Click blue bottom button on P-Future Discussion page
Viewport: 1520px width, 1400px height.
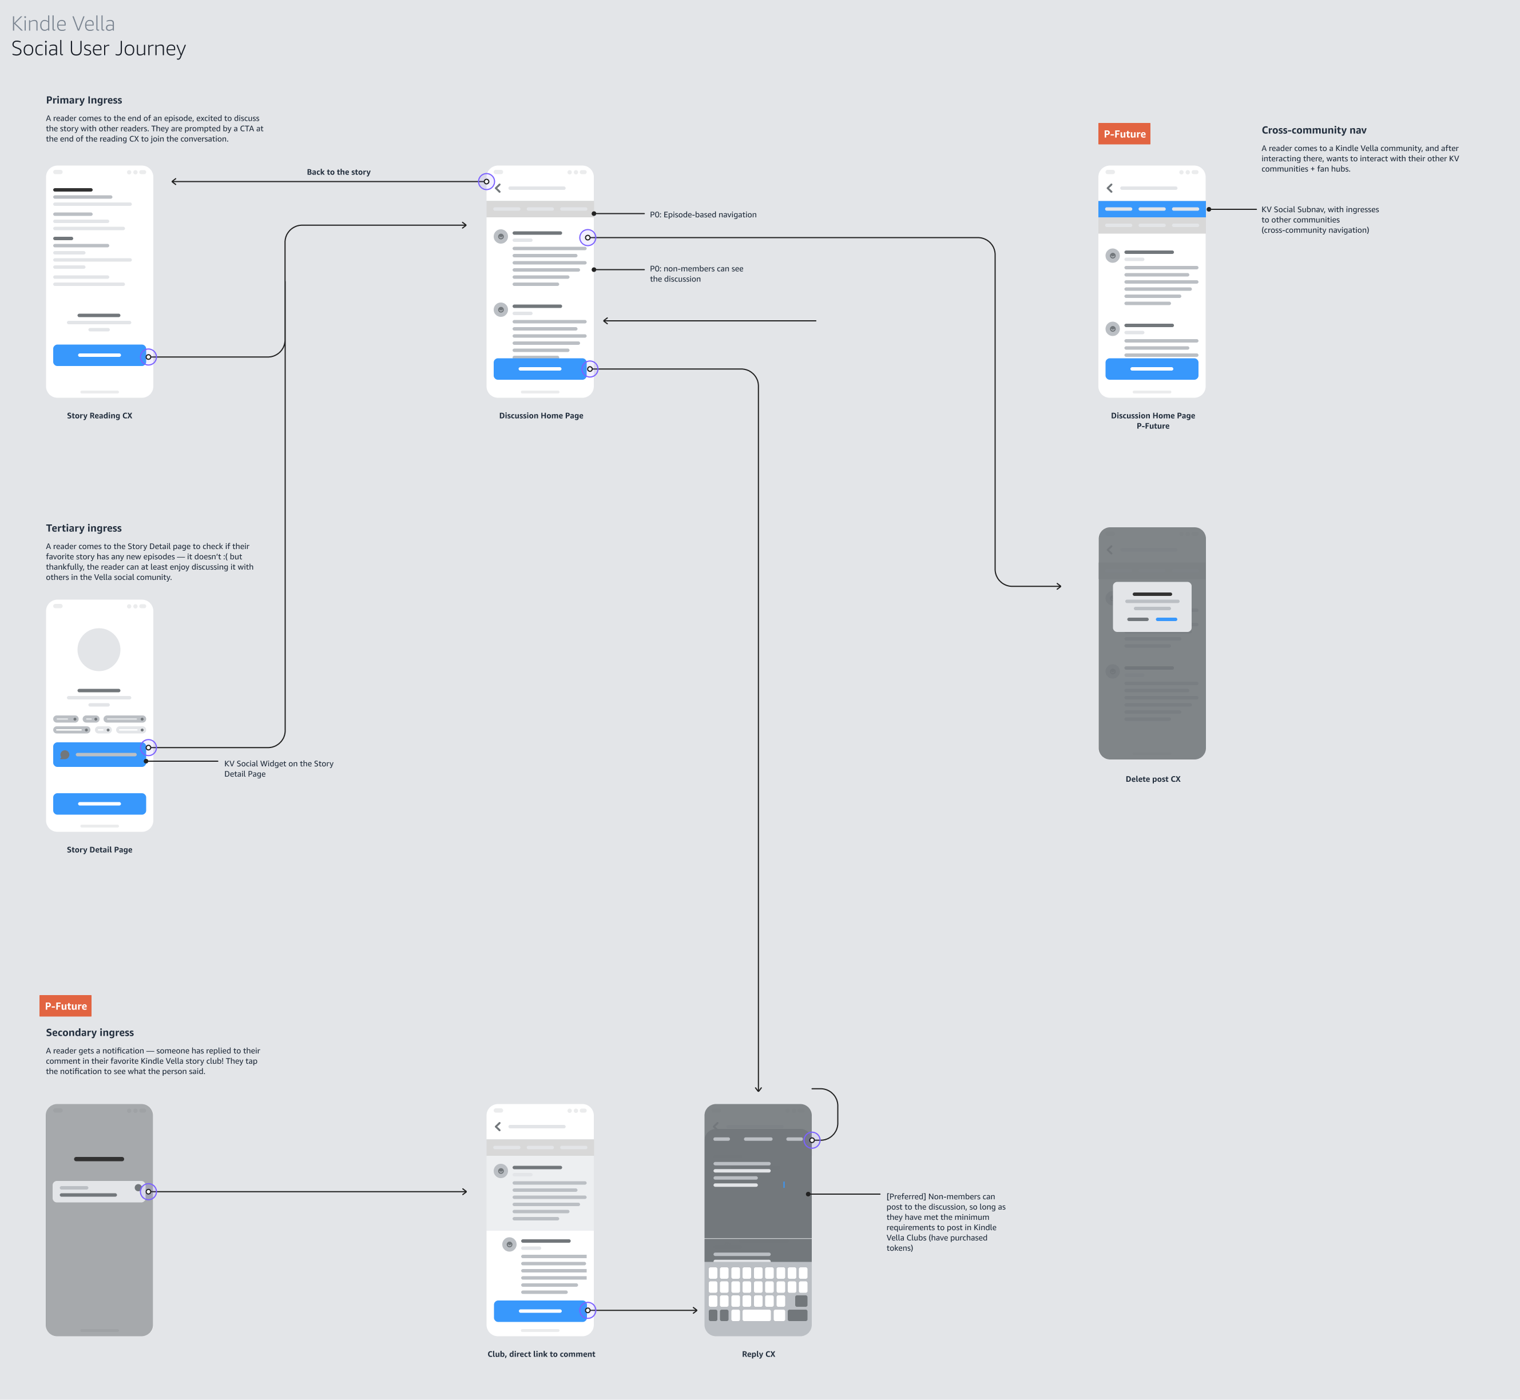1152,369
